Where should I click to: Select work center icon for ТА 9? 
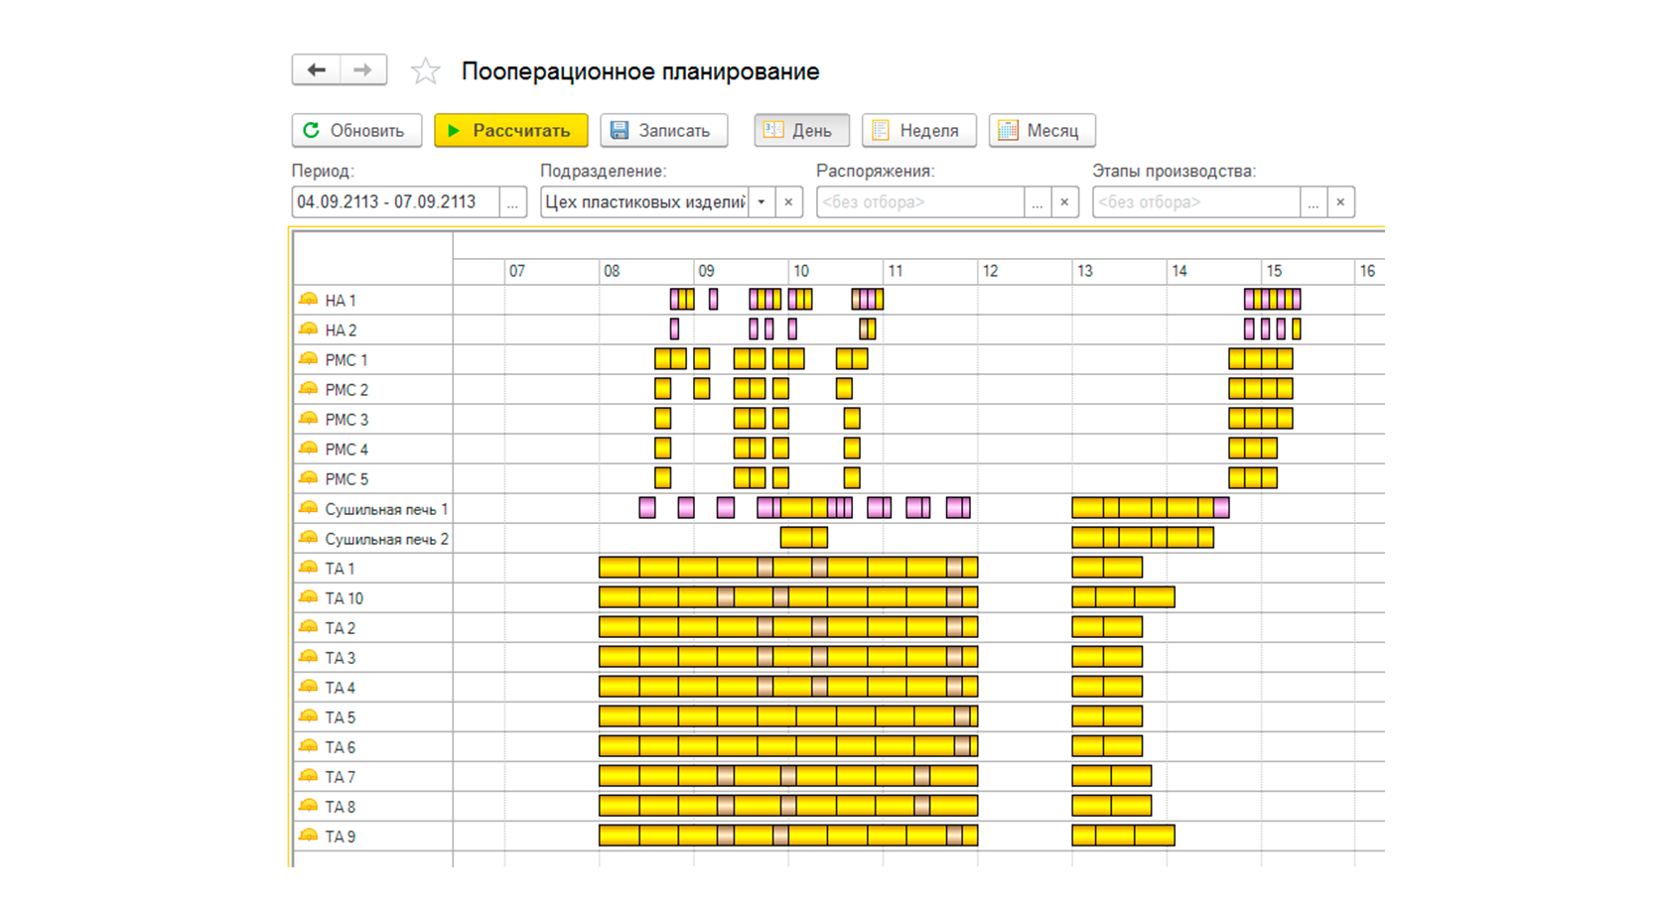click(309, 835)
